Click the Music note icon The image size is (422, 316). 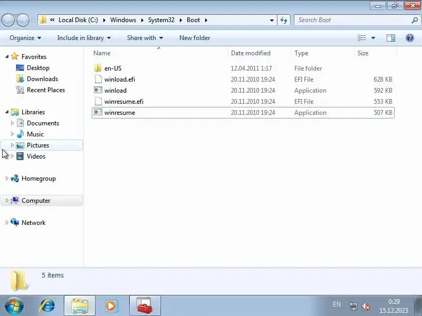[20, 134]
